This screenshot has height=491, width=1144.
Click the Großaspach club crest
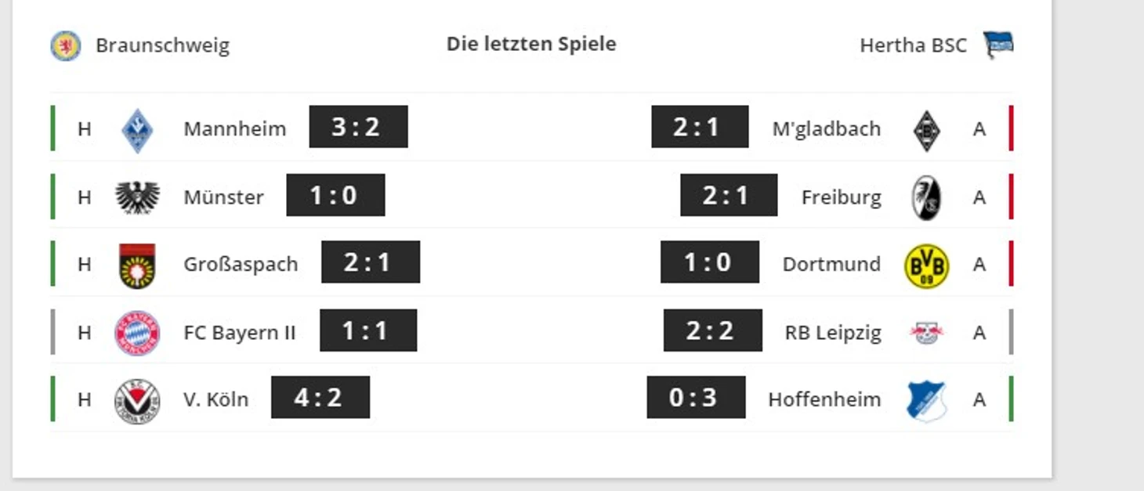point(137,265)
